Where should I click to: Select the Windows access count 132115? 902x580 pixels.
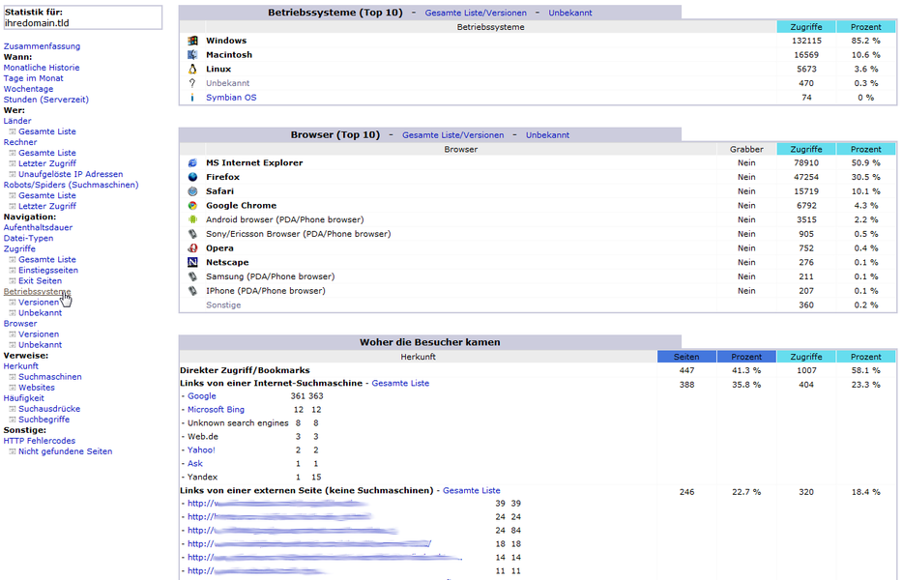click(x=806, y=41)
